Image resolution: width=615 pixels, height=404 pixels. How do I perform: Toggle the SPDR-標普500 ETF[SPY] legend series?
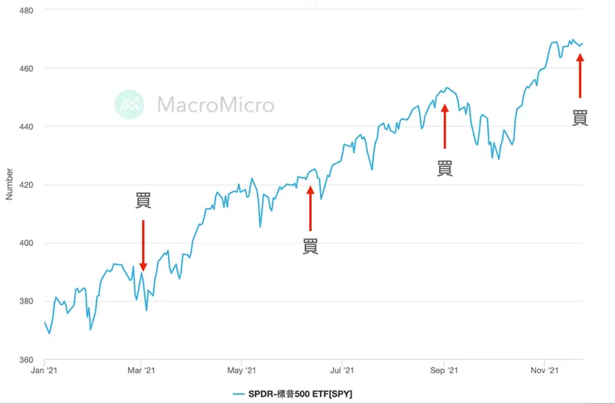point(300,393)
